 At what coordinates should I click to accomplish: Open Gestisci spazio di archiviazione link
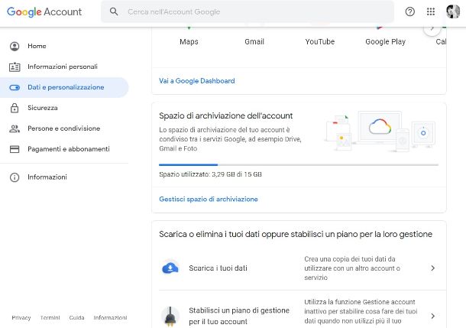tap(209, 200)
